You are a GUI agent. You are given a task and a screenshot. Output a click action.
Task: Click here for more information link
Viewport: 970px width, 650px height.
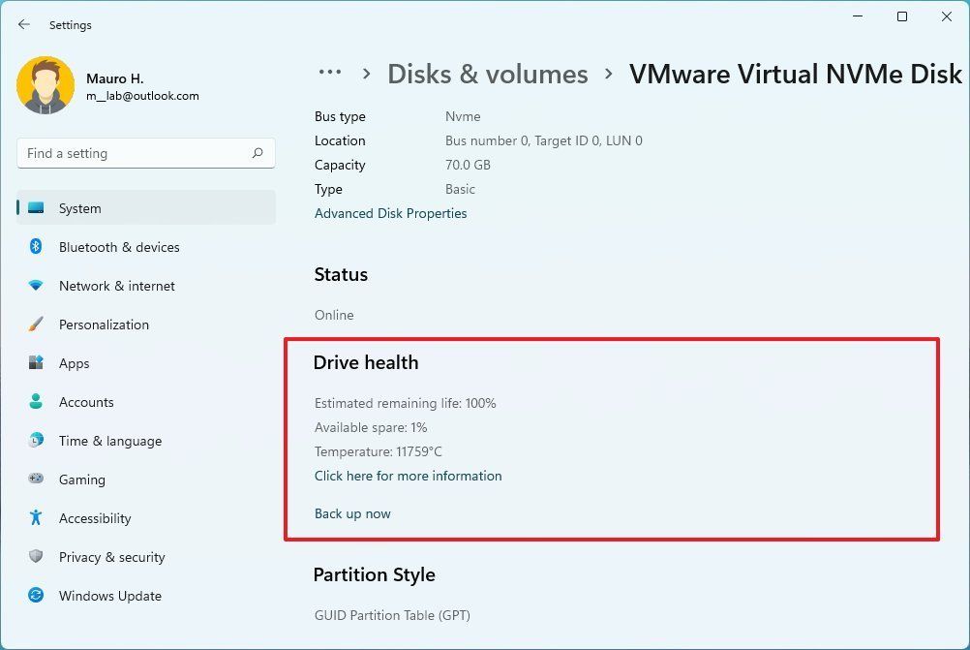[x=408, y=476]
